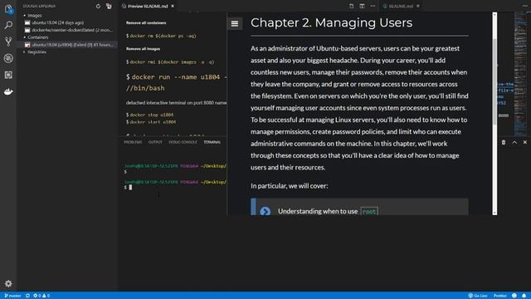Click the 'Remove all images' heading in preview

(x=143, y=49)
